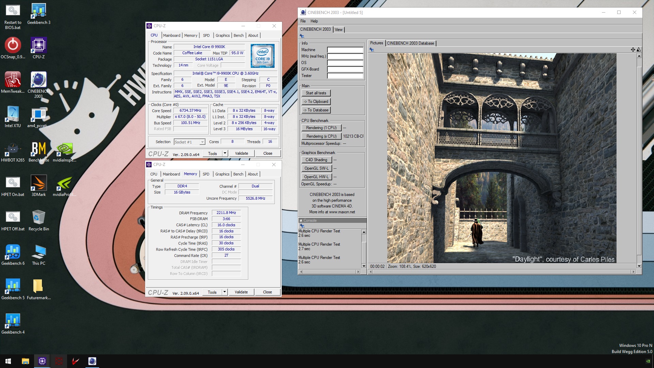The image size is (654, 368).
Task: Open the Geekbench 6 desktop shortcut
Action: (x=13, y=255)
